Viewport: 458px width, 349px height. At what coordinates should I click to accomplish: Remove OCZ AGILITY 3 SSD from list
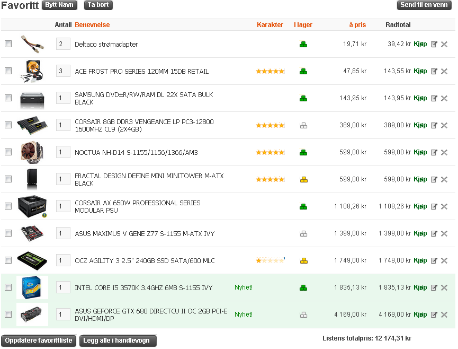[444, 260]
